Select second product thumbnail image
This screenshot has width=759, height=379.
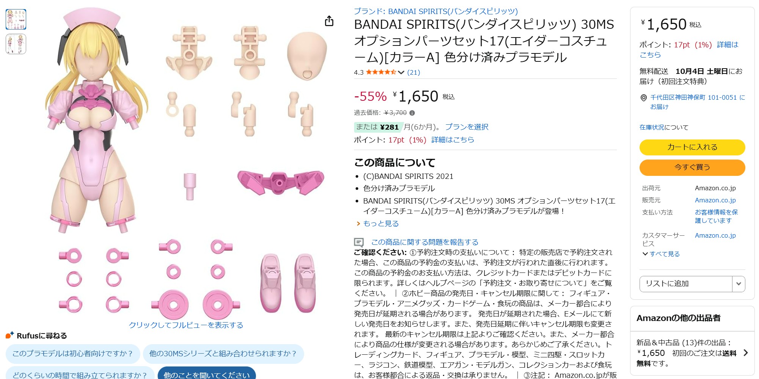coord(16,44)
